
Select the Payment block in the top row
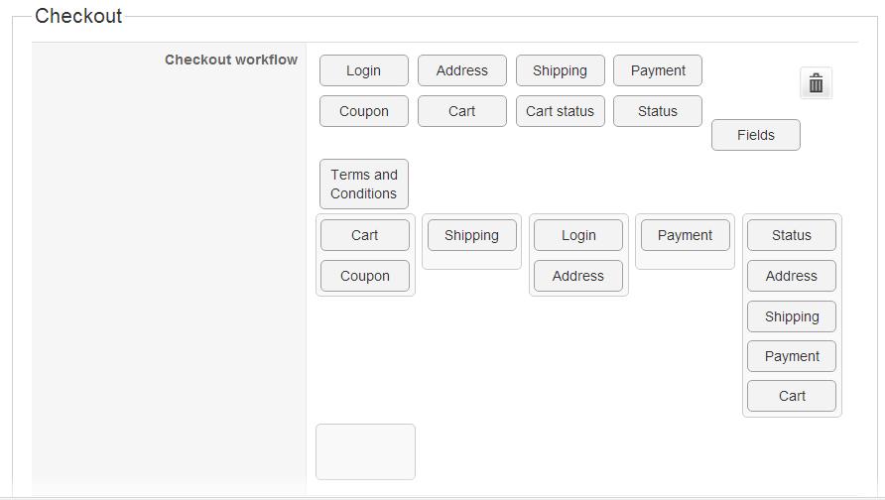tap(658, 70)
